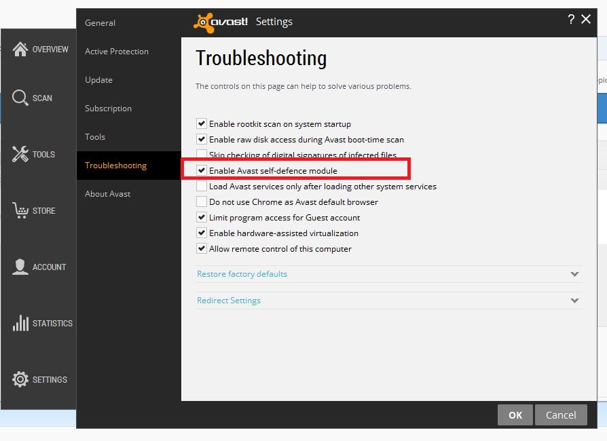Click the Troubleshooting page heading

261,58
